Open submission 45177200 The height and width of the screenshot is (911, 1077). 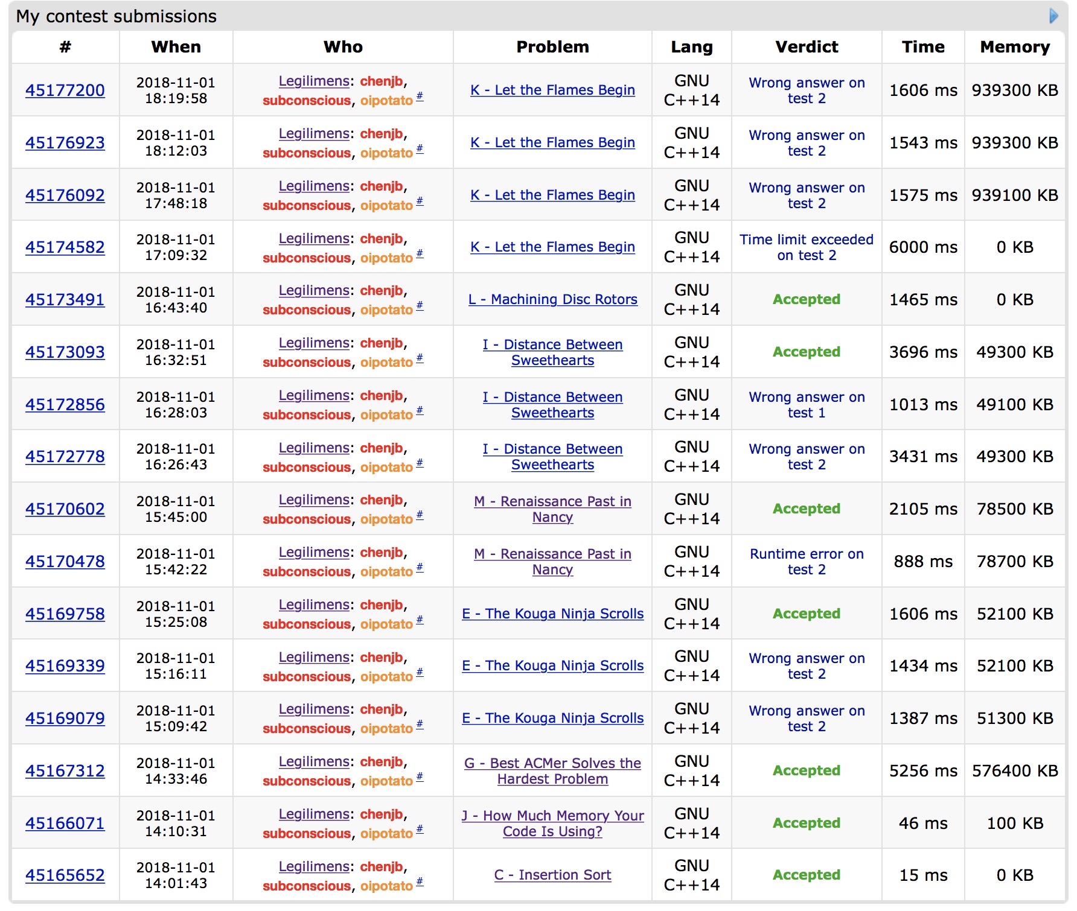coord(65,90)
